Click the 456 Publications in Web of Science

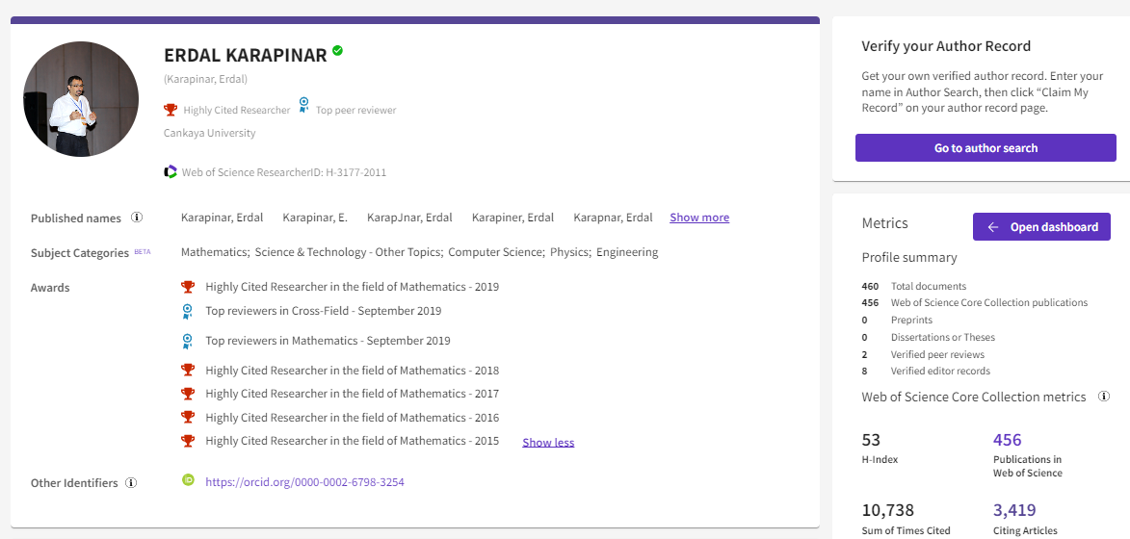pyautogui.click(x=1007, y=440)
